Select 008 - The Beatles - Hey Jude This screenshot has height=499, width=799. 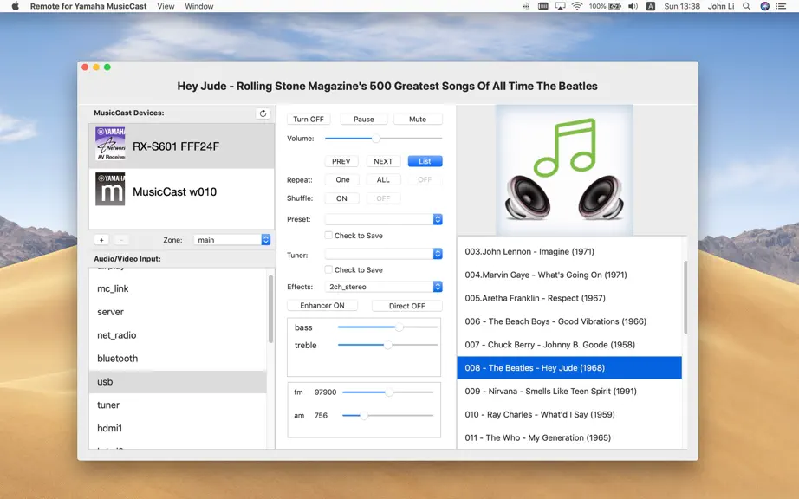[569, 367]
